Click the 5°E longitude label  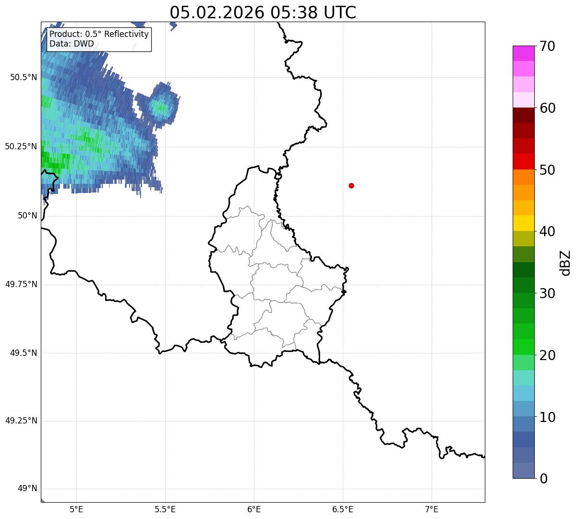click(x=76, y=509)
